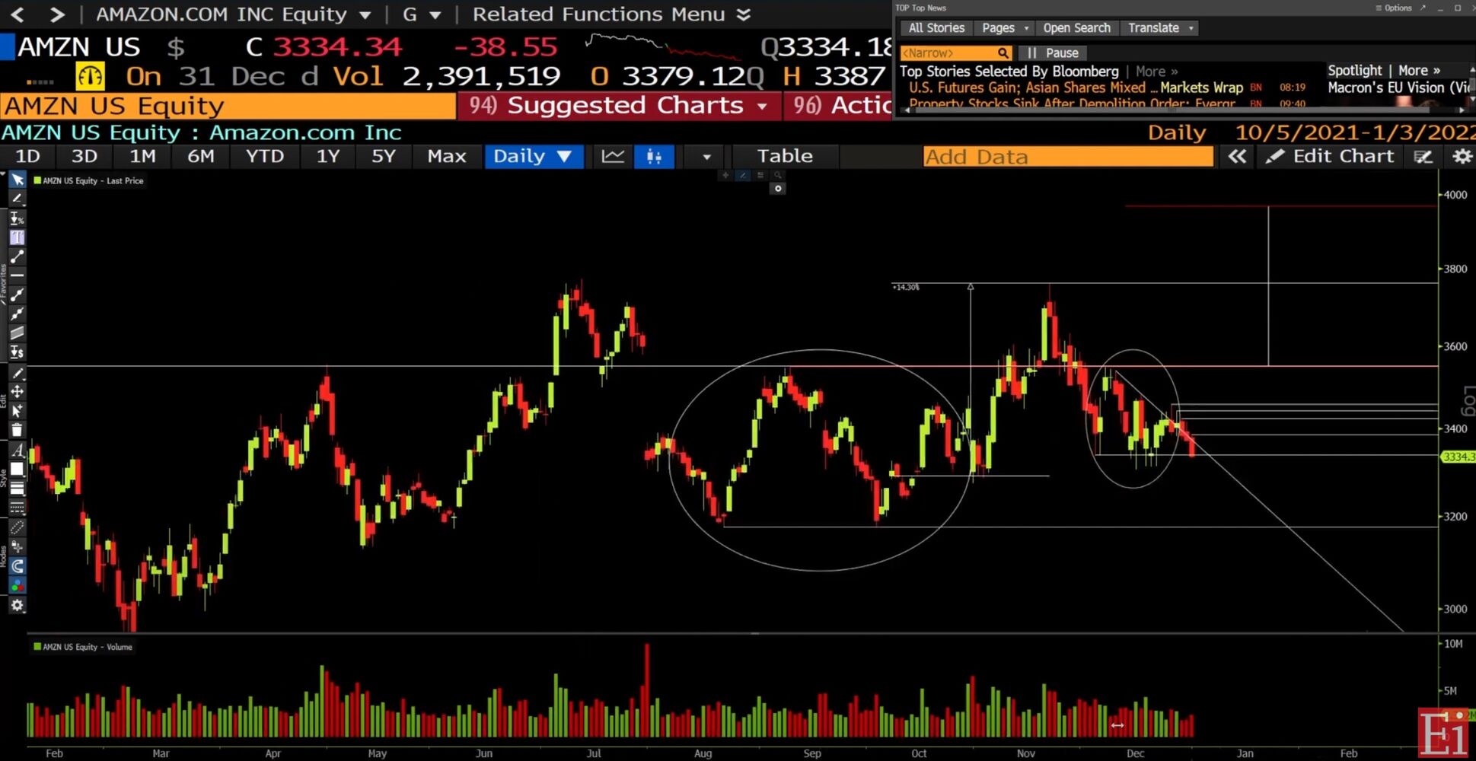Open the Daily periodicity dropdown
The height and width of the screenshot is (761, 1476).
[x=533, y=156]
